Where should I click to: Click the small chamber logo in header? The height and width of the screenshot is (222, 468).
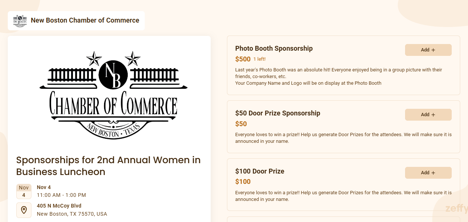20,21
